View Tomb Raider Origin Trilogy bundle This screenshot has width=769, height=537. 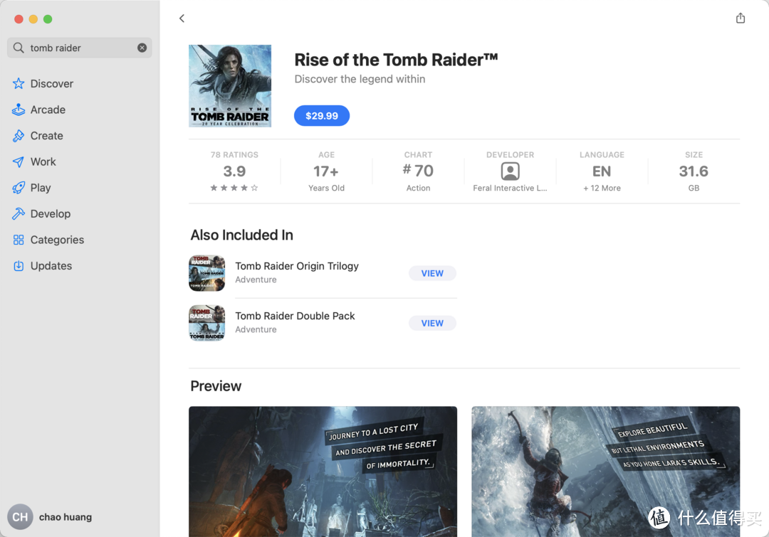pyautogui.click(x=432, y=273)
